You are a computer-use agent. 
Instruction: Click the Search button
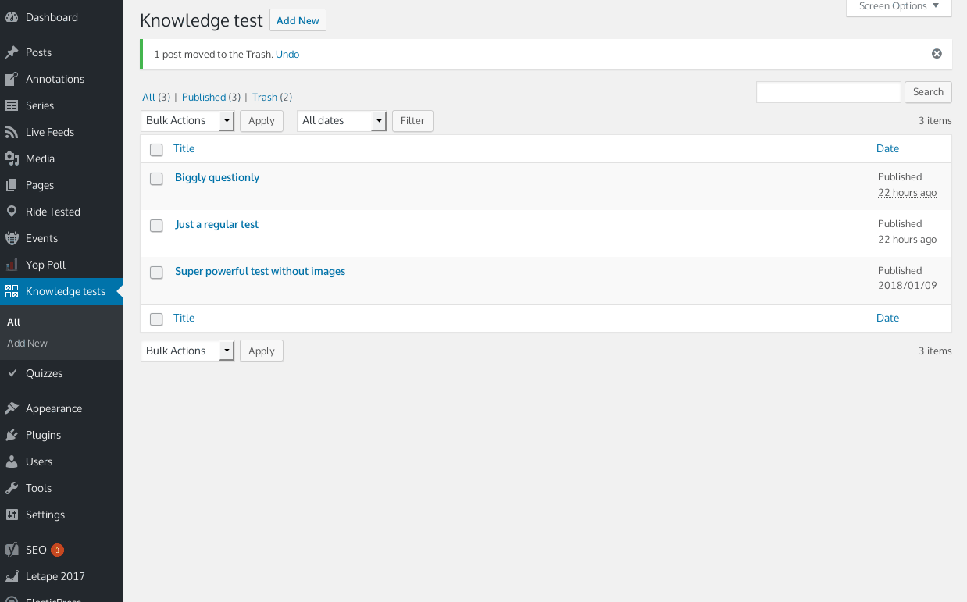pyautogui.click(x=928, y=91)
